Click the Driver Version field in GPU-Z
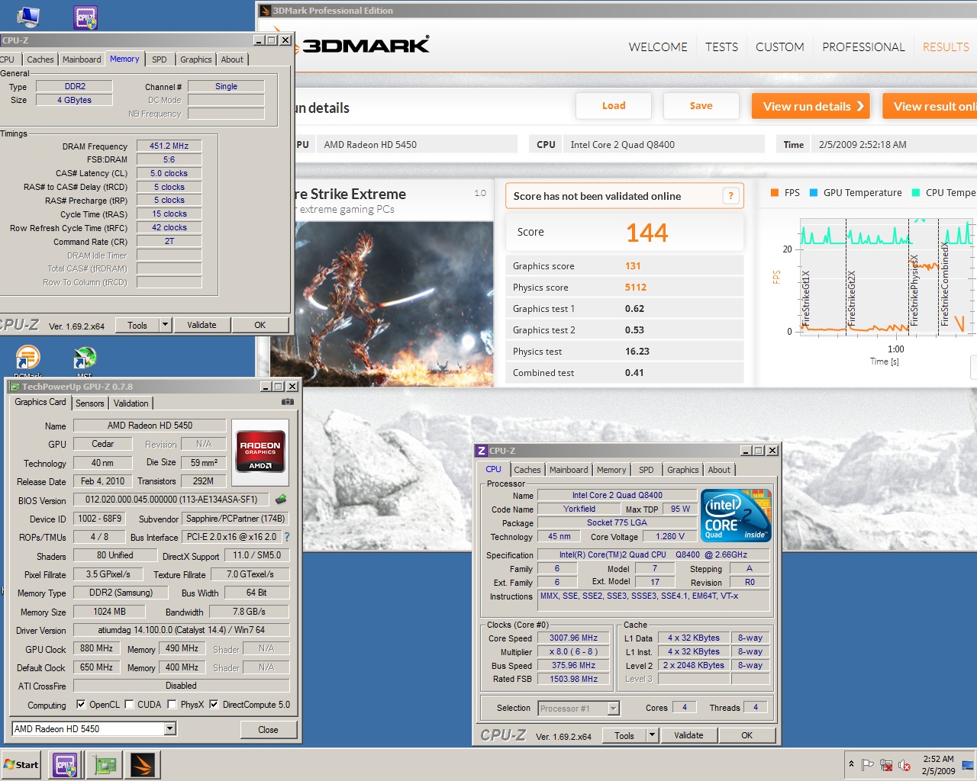 coord(182,630)
